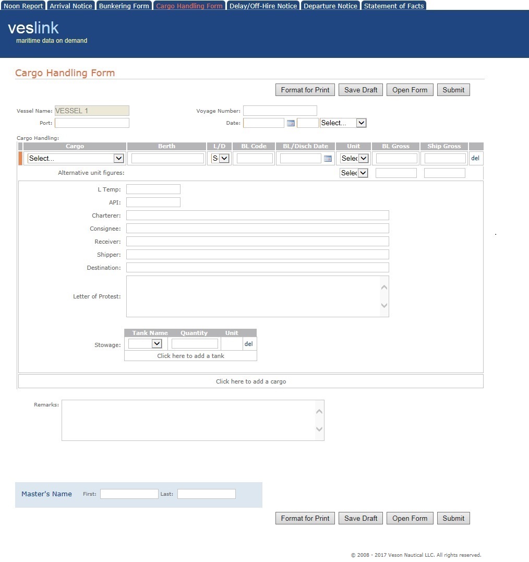Screen dimensions: 529x562
Task: Delete the cargo row using the del link
Action: point(475,158)
